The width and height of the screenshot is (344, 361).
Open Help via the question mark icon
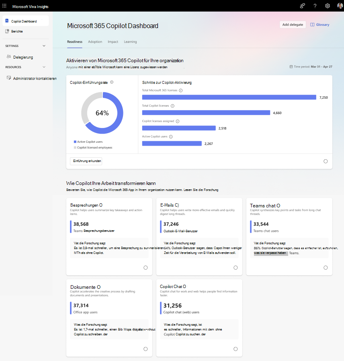315,6
